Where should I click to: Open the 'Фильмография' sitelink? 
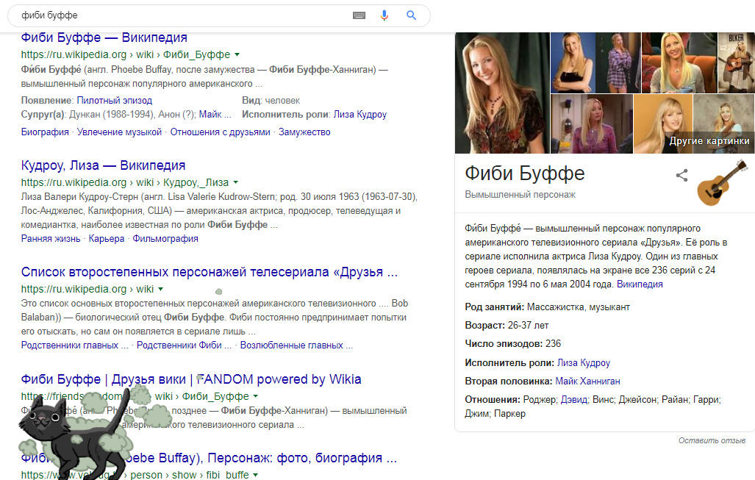click(x=165, y=239)
